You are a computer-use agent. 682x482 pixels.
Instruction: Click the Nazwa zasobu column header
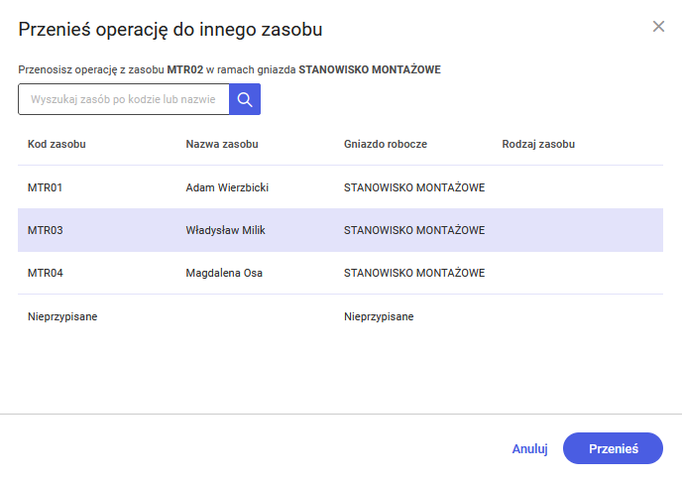[222, 144]
